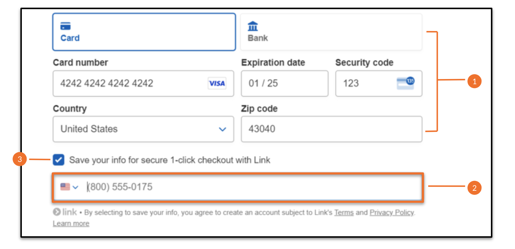Select the Security code text box

366,84
